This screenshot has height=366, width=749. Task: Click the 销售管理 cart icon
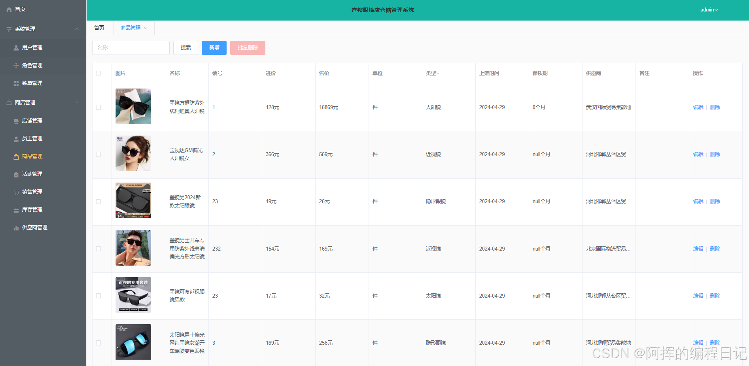16,192
